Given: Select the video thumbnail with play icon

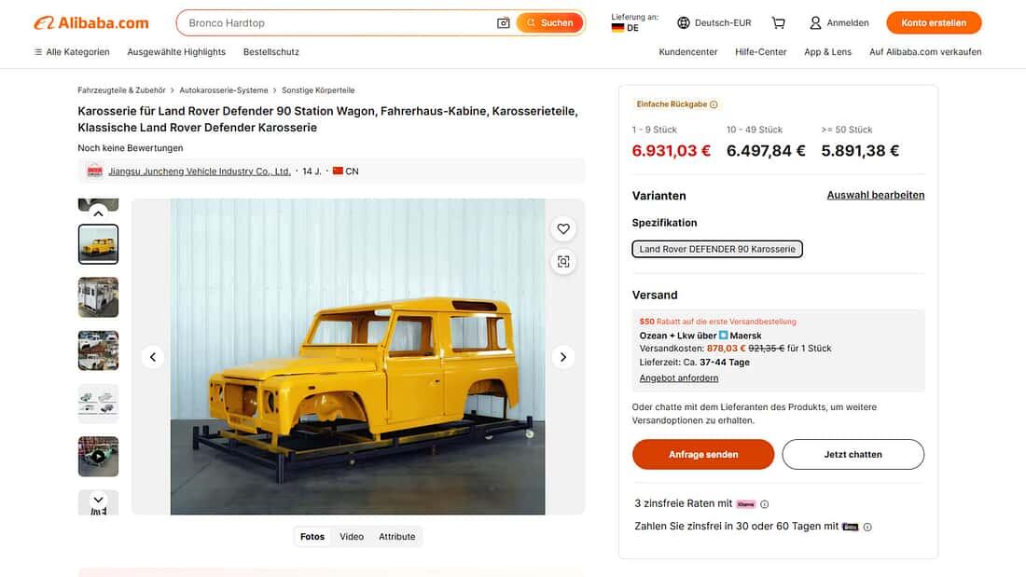Looking at the screenshot, I should tap(98, 457).
